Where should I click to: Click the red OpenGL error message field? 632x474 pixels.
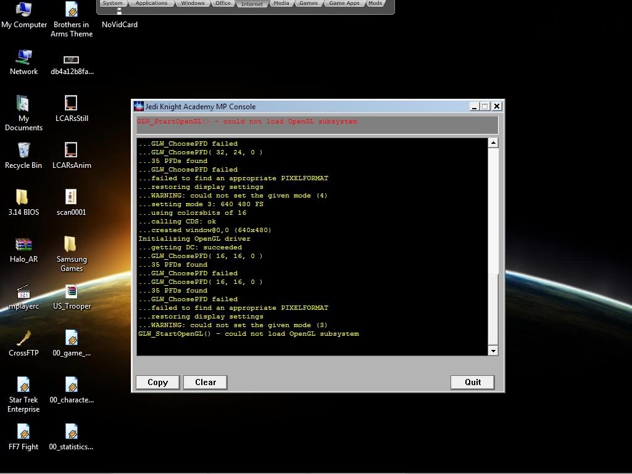pos(317,125)
